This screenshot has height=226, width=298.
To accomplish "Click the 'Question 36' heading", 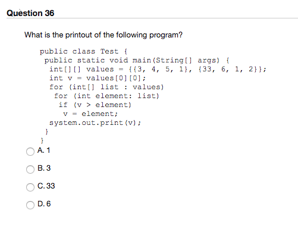I will pyautogui.click(x=30, y=13).
